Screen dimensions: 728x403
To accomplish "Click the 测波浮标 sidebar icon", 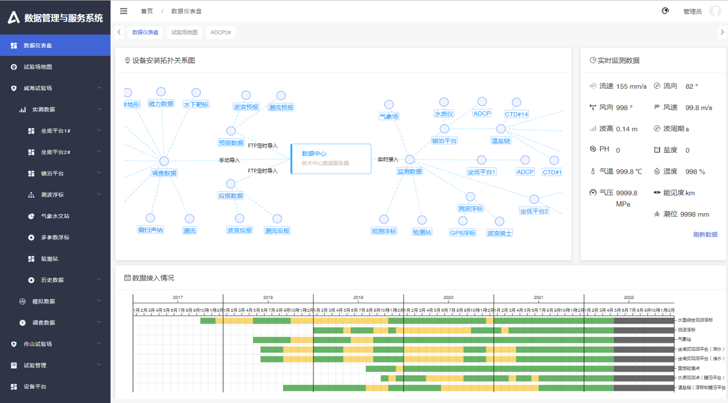I will pyautogui.click(x=31, y=195).
